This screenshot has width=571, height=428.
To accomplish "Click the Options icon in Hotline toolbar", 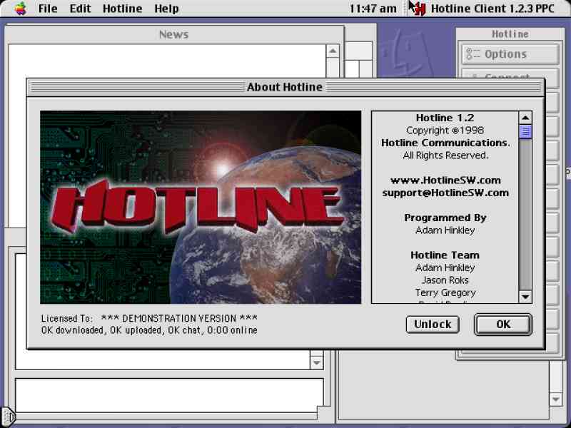I will (473, 54).
